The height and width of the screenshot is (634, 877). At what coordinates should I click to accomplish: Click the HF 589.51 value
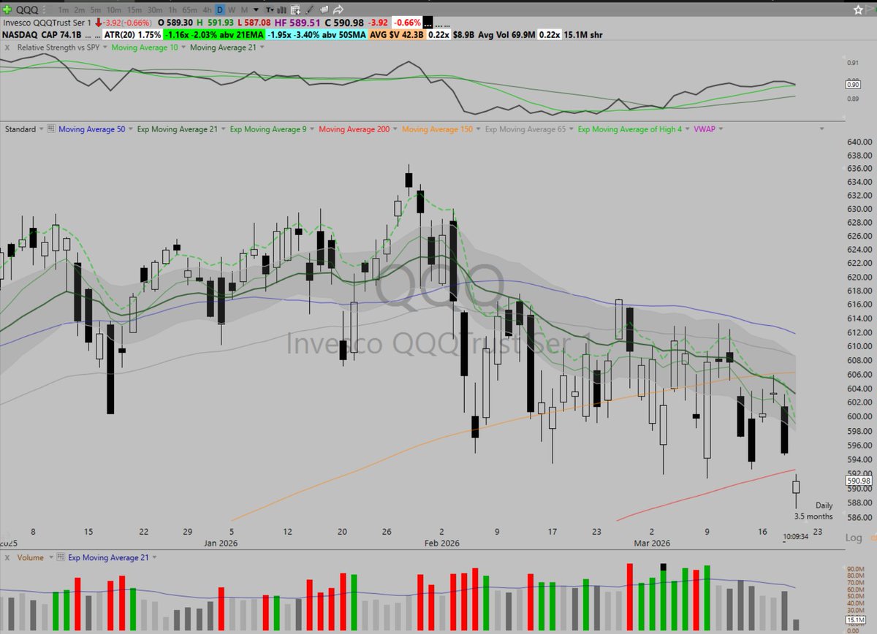tap(297, 23)
